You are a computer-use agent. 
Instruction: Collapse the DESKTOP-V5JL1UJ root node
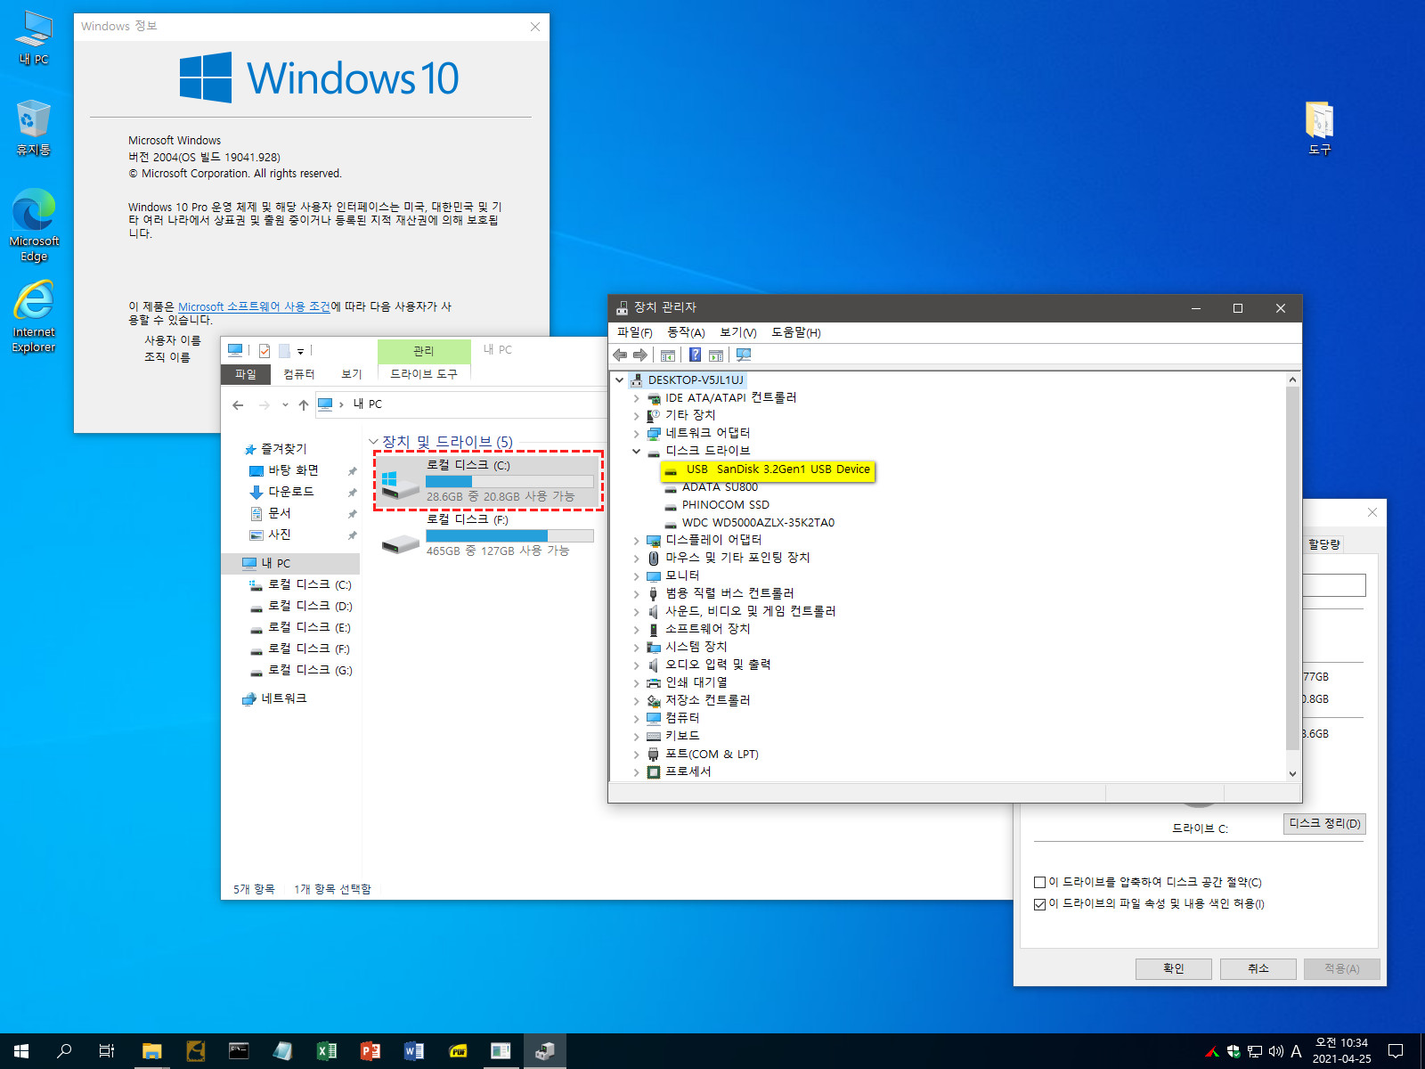point(620,379)
